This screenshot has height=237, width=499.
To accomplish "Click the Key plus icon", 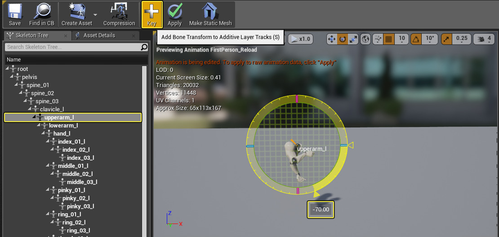I will pos(152,11).
